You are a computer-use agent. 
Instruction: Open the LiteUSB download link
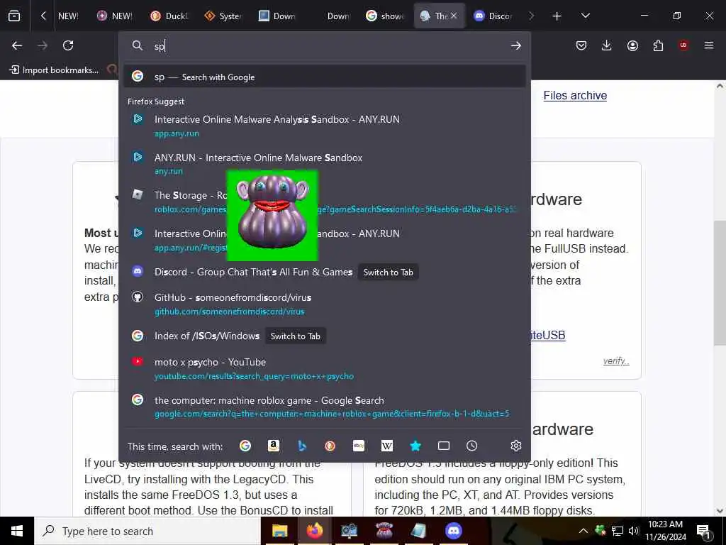tap(548, 335)
